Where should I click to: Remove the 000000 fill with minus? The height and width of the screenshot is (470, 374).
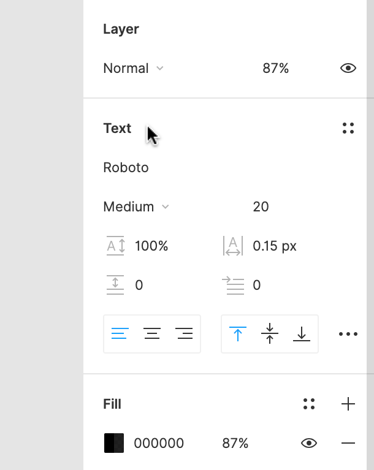(x=348, y=443)
